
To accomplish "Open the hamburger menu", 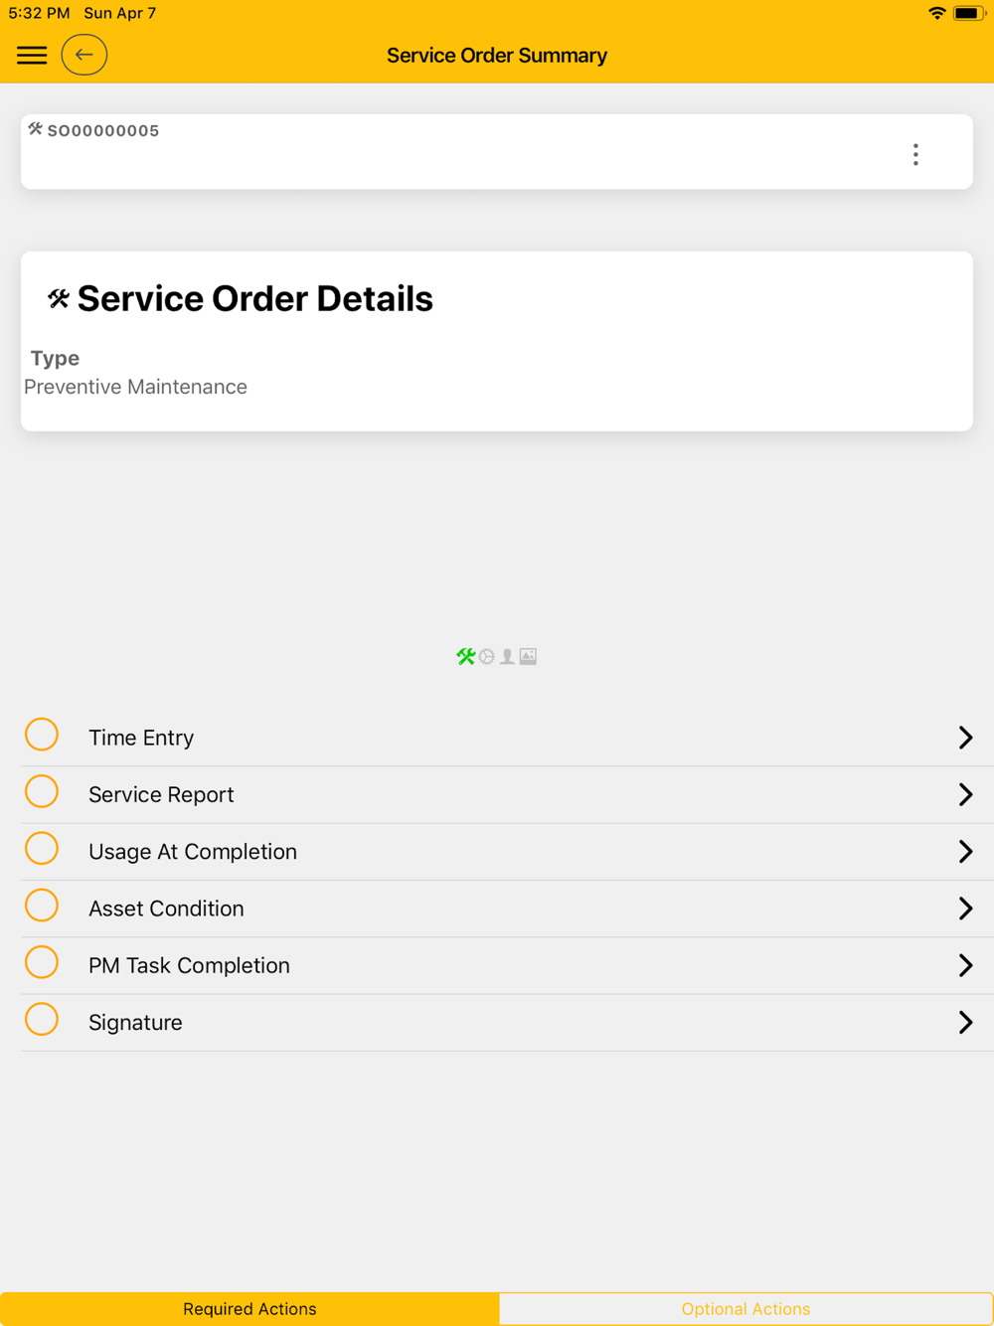I will 32,55.
